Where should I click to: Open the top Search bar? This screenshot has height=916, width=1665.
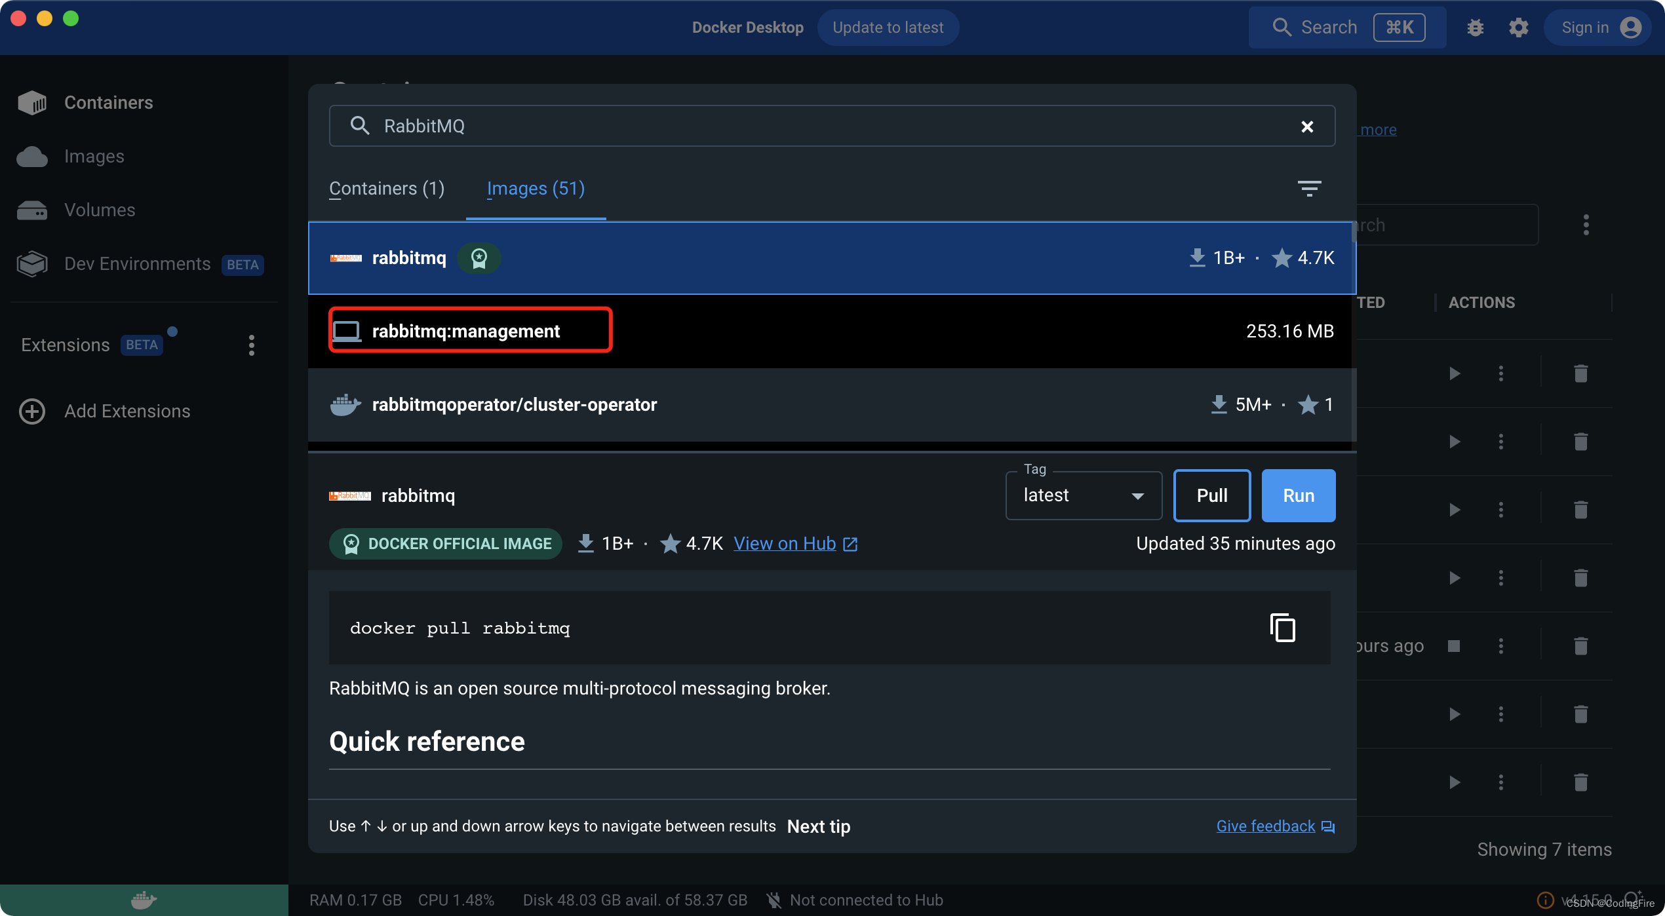click(1347, 28)
